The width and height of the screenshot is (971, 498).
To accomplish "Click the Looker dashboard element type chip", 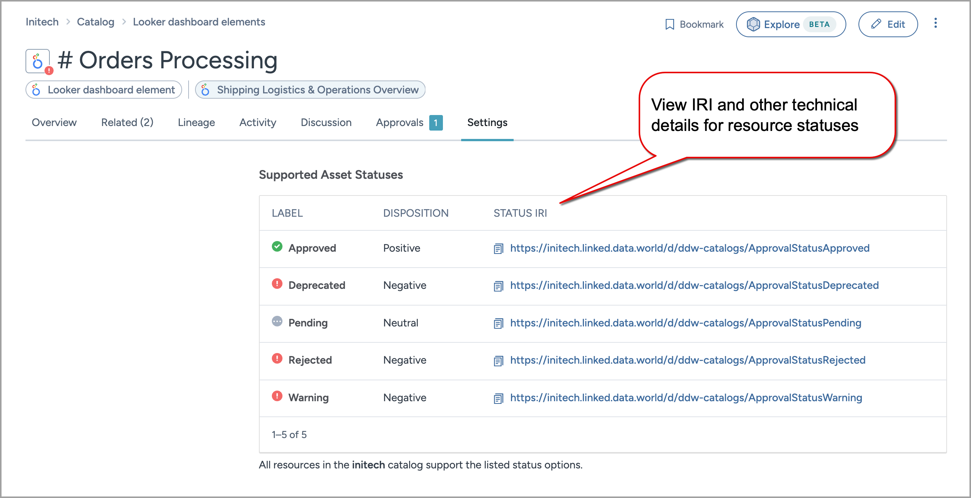I will click(x=104, y=90).
